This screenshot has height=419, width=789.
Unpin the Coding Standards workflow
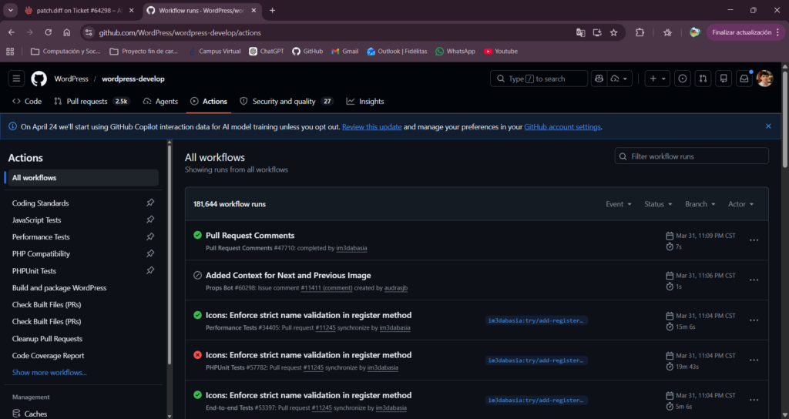[x=150, y=203]
